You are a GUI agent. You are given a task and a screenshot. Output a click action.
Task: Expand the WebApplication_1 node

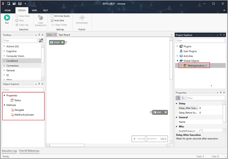tap(181, 65)
